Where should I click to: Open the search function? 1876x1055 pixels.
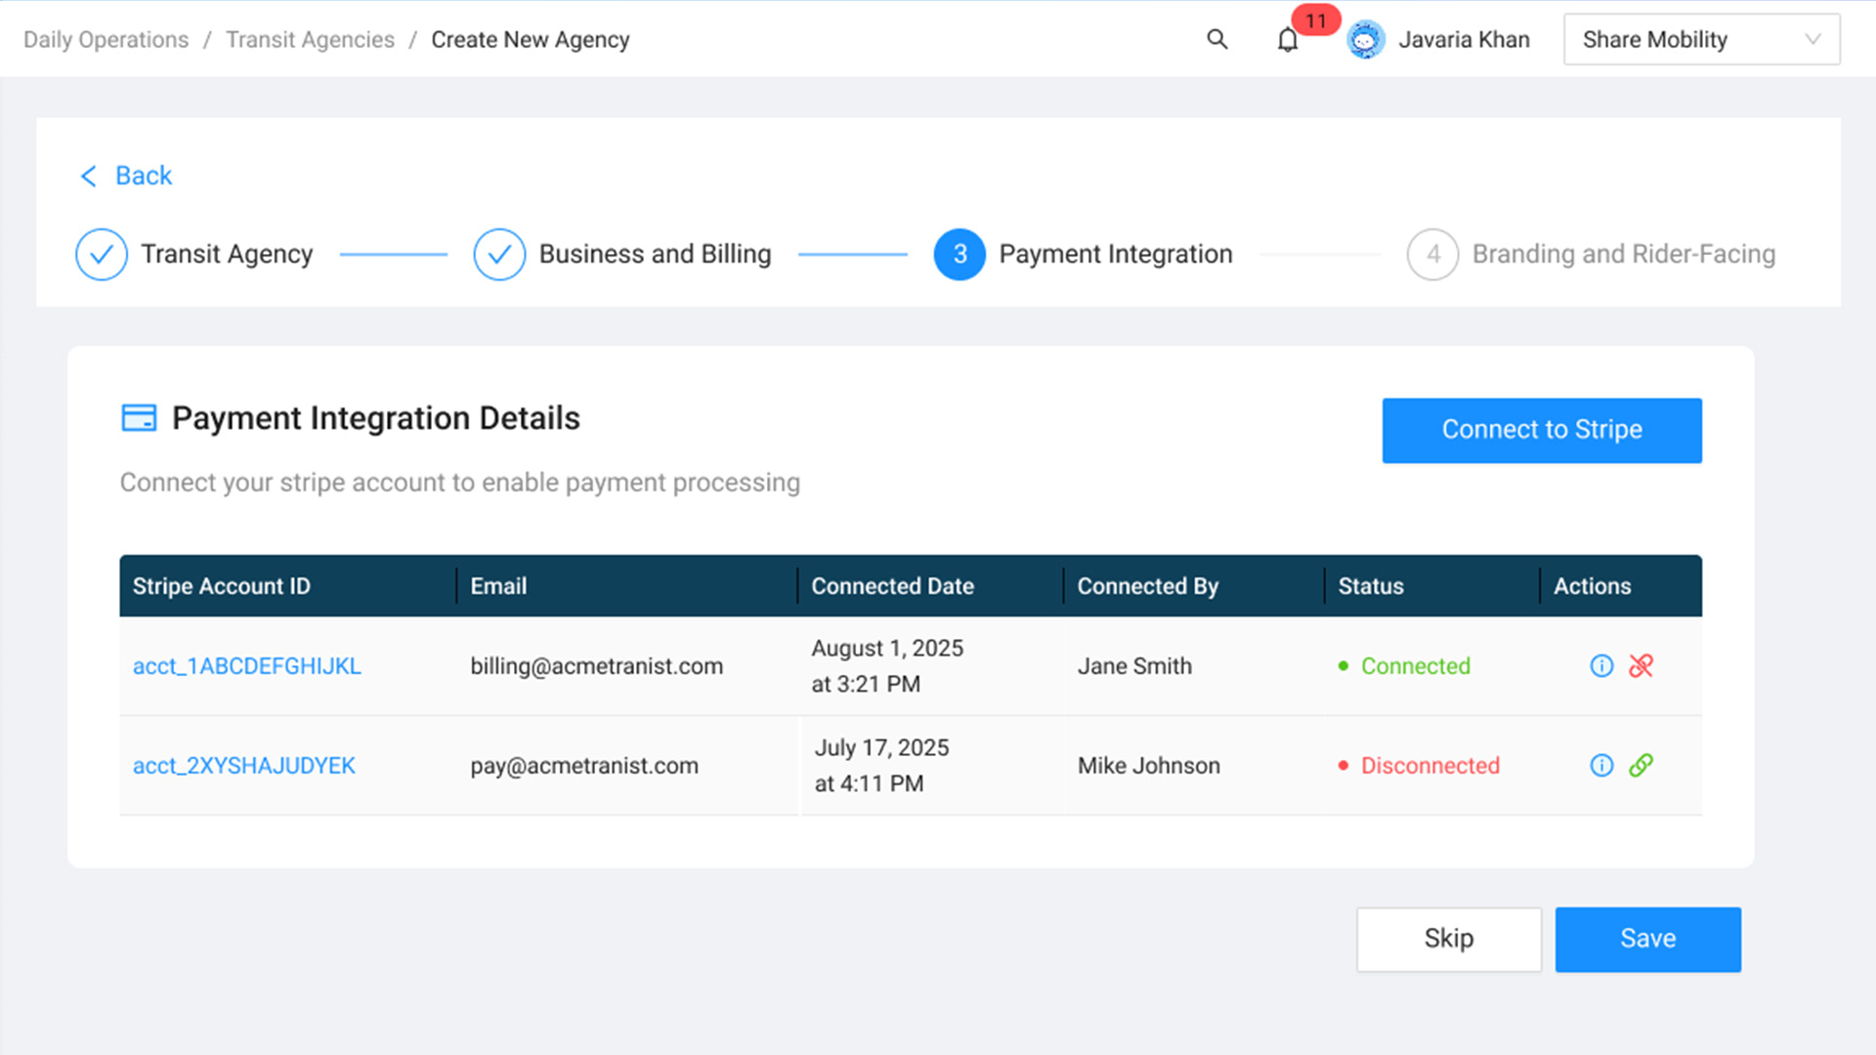pos(1216,39)
